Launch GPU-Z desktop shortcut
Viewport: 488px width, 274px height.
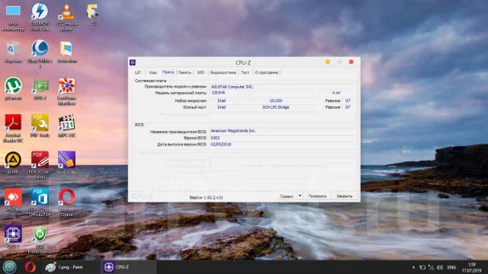coord(40,89)
